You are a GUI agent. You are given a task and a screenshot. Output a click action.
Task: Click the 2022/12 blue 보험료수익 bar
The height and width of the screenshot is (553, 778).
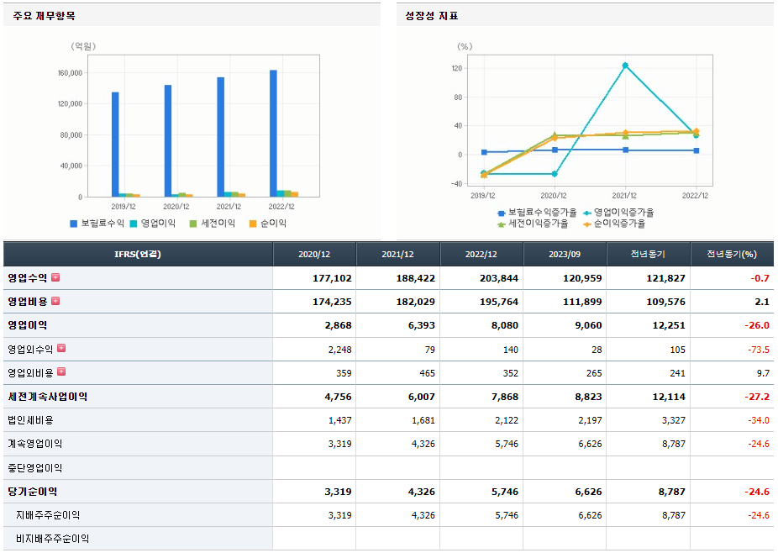pos(273,134)
